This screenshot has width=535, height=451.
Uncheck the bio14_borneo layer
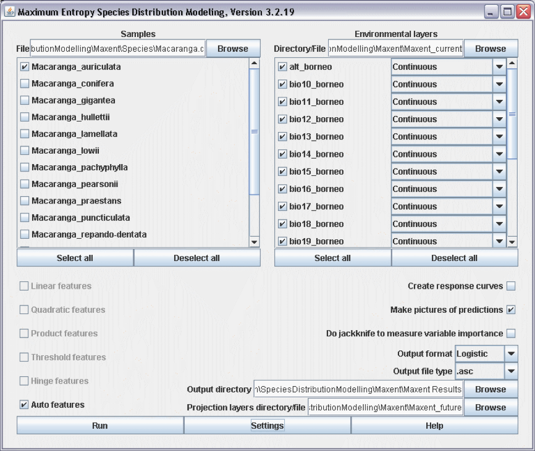(282, 154)
